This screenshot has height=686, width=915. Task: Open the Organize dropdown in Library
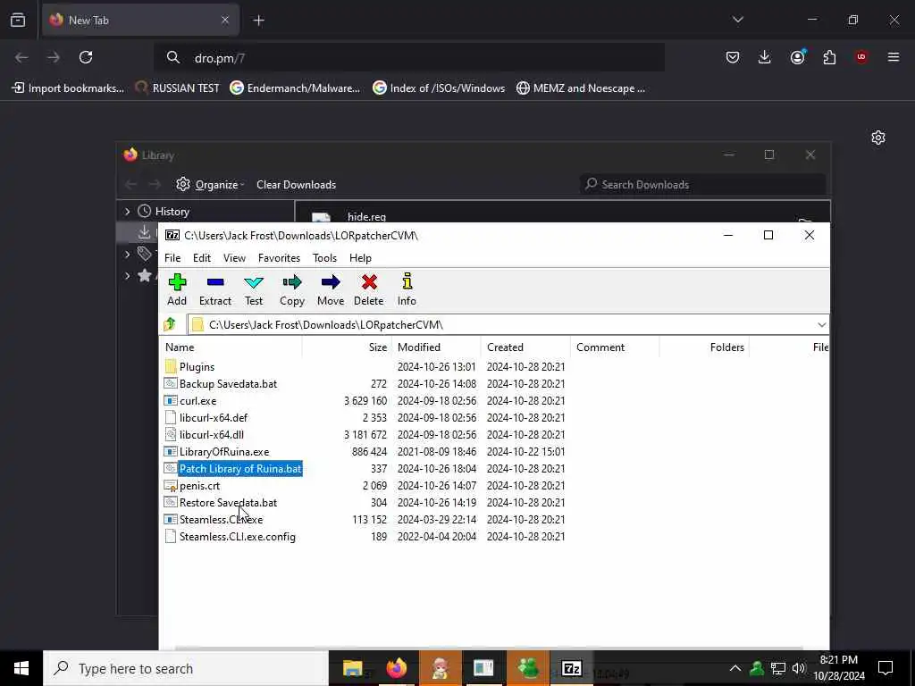pyautogui.click(x=211, y=184)
